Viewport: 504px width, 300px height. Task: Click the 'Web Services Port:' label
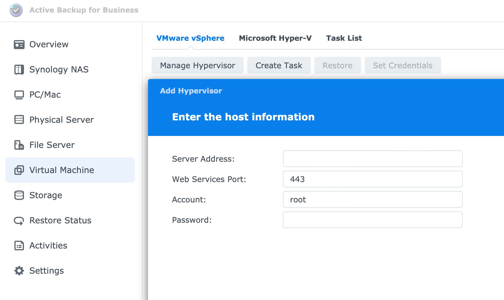pyautogui.click(x=209, y=179)
